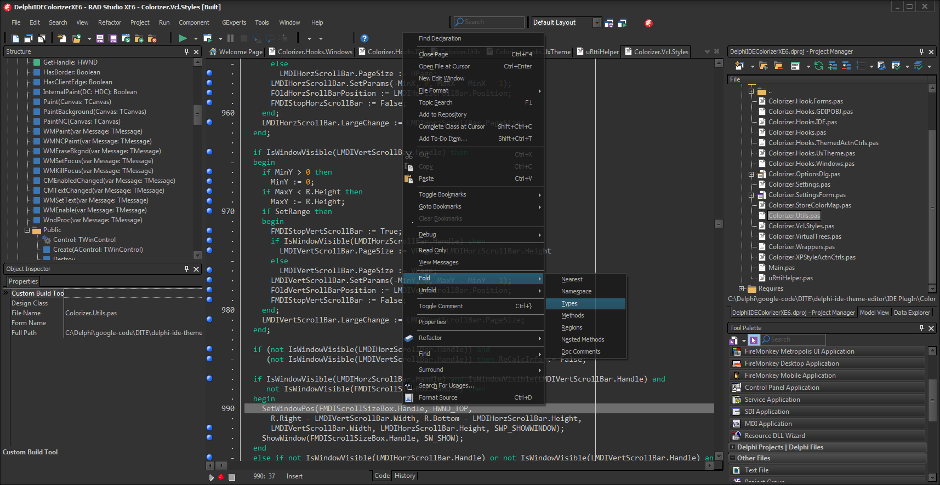
Task: Pin the Tool Palette panel
Action: pos(921,328)
